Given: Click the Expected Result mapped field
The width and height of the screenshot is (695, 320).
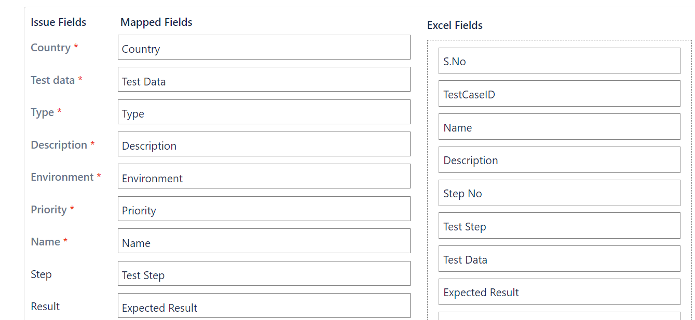Looking at the screenshot, I should click(264, 305).
